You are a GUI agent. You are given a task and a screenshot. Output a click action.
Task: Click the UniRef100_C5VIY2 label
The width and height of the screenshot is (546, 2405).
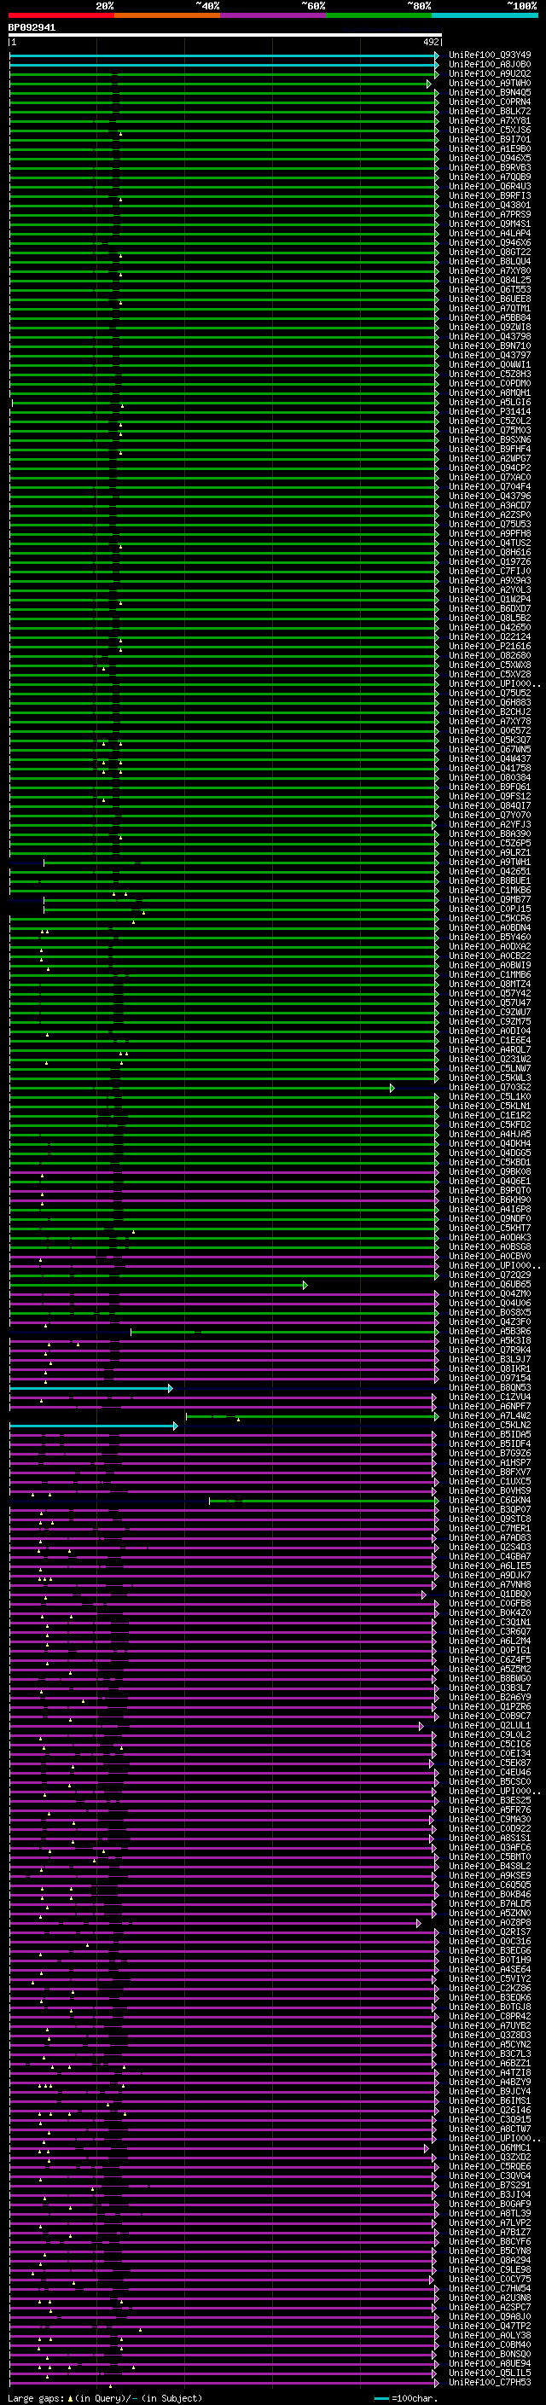click(x=490, y=1978)
